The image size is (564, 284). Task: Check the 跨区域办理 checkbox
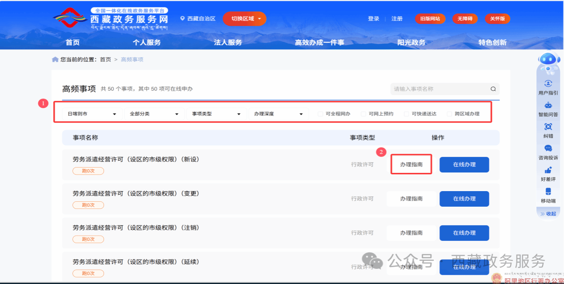[449, 114]
